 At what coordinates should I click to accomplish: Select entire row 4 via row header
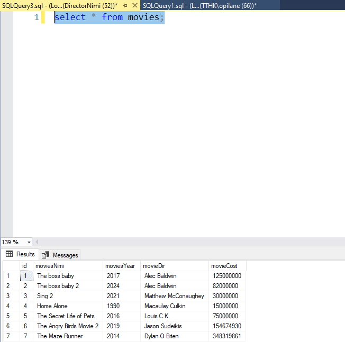pos(8,306)
